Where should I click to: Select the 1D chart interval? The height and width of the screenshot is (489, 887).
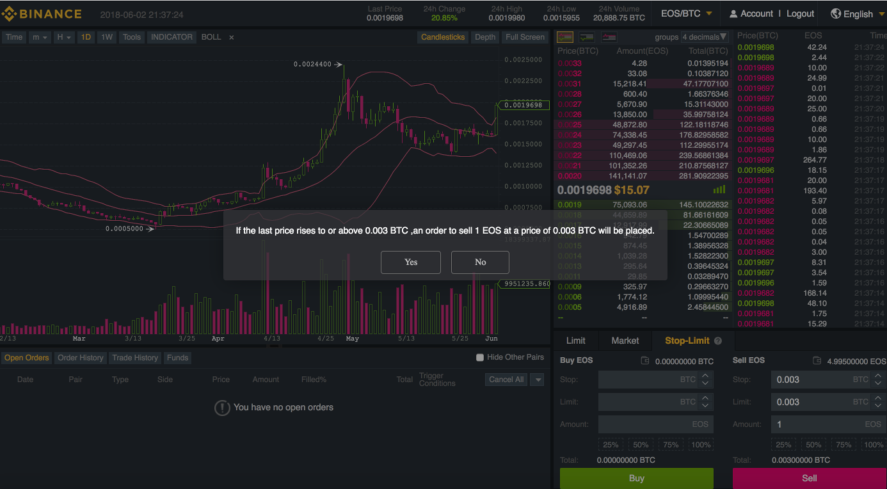coord(86,37)
